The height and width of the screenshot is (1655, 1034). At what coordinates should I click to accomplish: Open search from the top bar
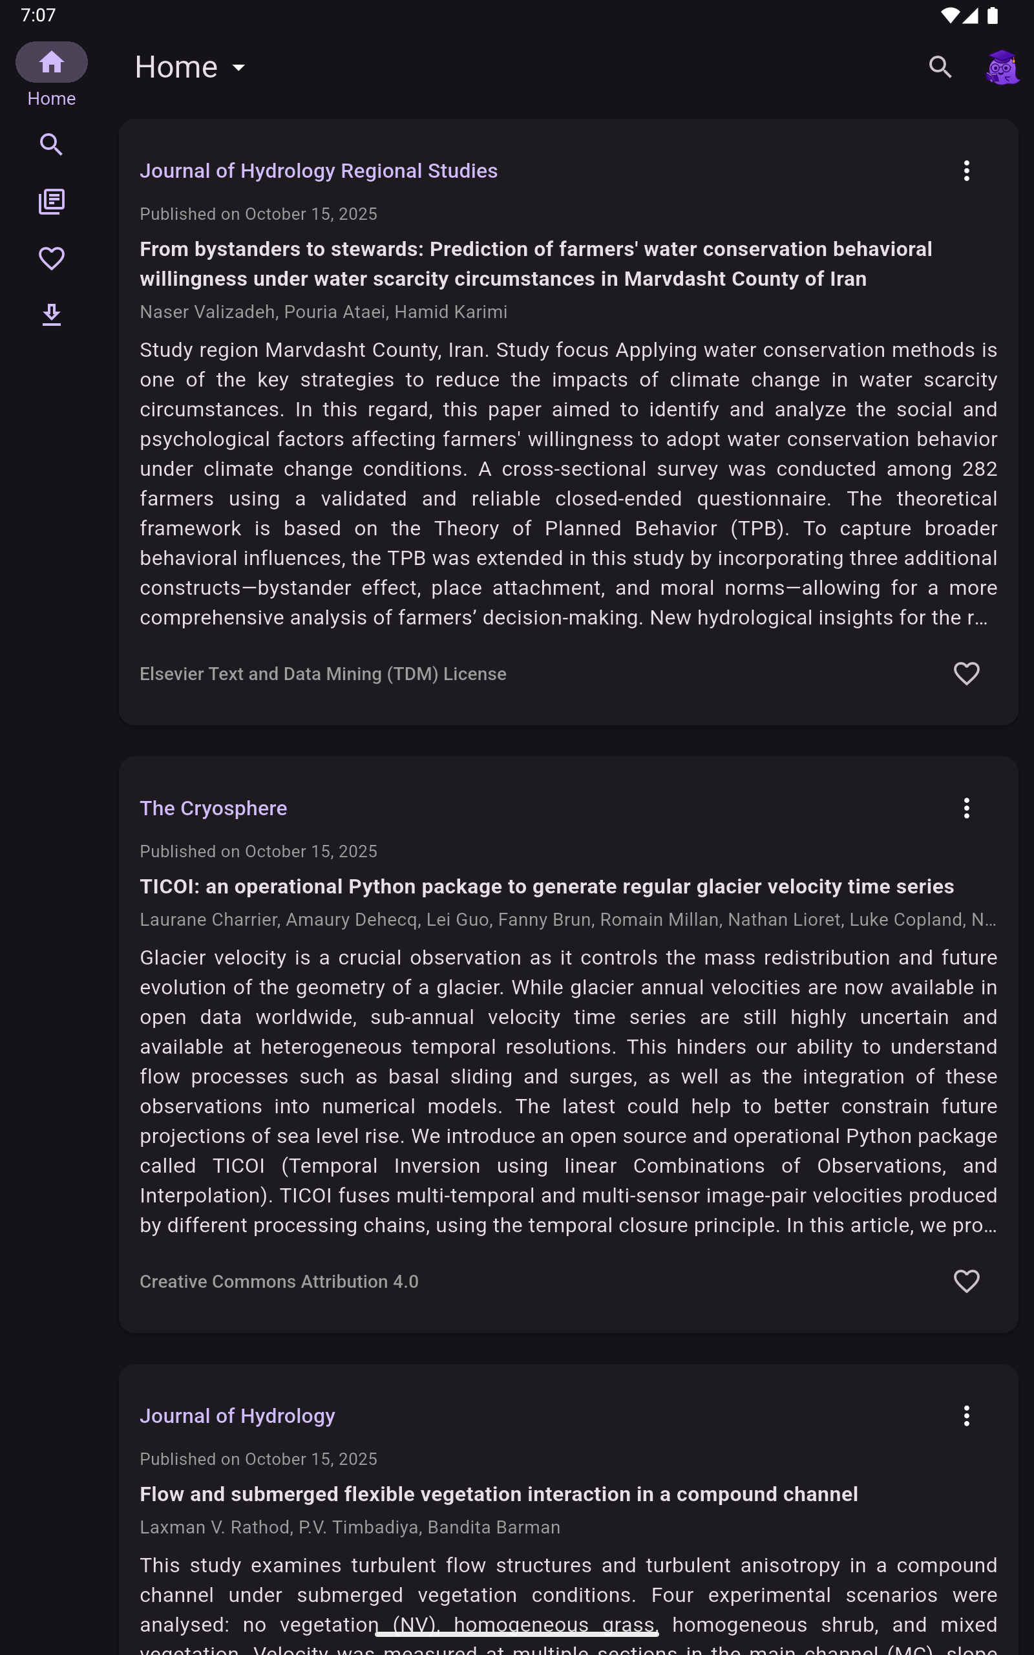coord(940,67)
